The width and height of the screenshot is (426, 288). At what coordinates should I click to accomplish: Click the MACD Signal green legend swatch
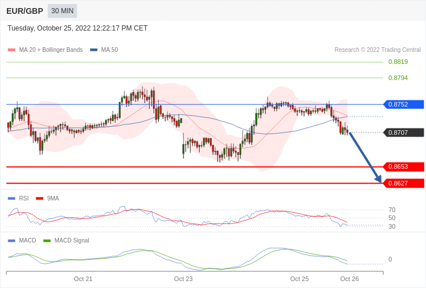tap(47, 241)
